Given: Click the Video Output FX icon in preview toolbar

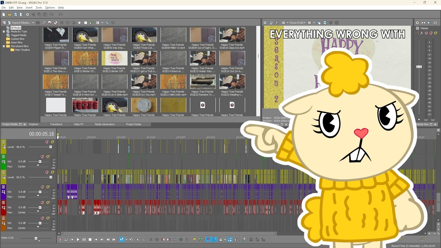Looking at the screenshot, I should click(277, 23).
